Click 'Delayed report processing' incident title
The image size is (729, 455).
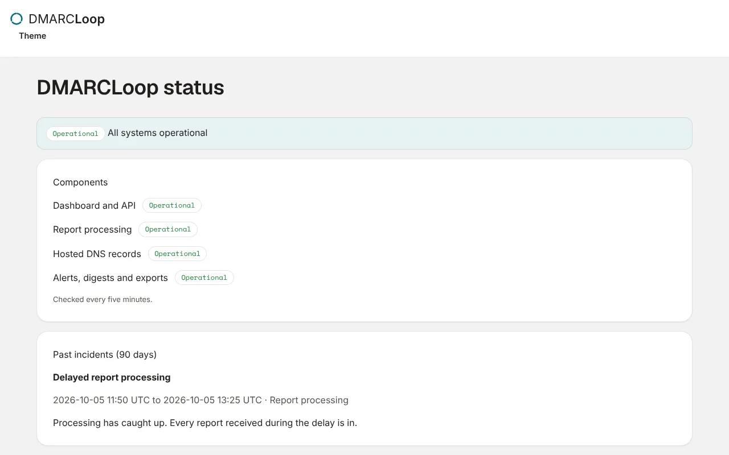click(112, 378)
